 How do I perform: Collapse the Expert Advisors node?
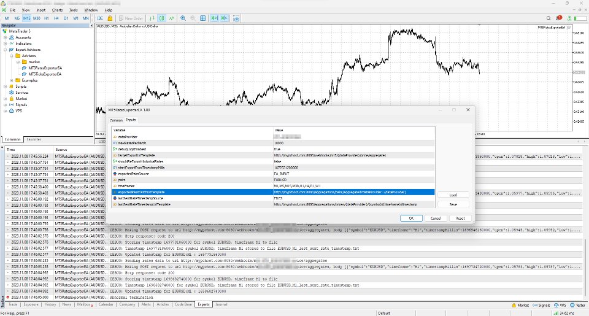6,50
